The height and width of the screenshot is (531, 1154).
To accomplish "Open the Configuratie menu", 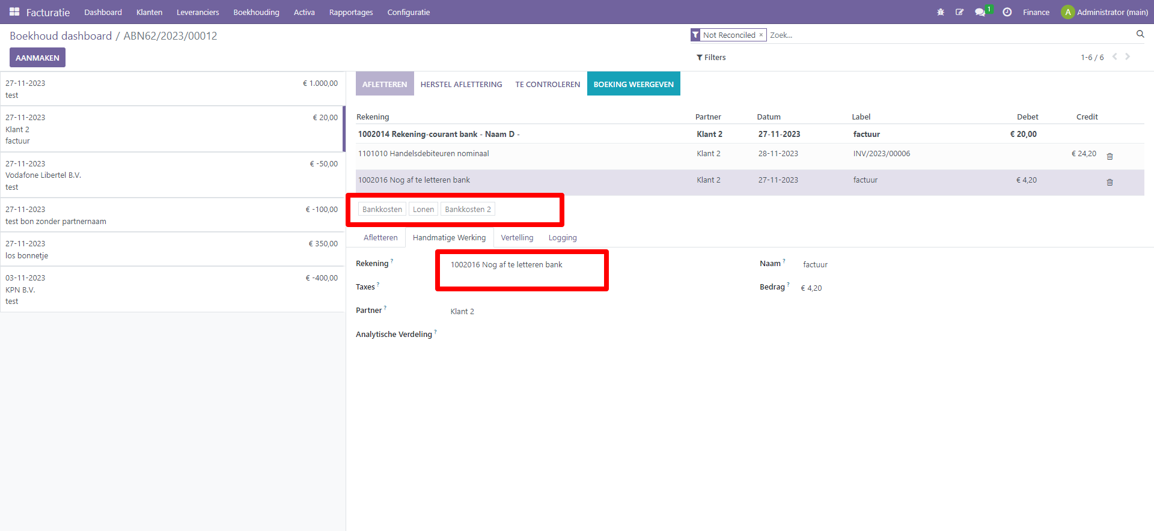I will tap(408, 12).
